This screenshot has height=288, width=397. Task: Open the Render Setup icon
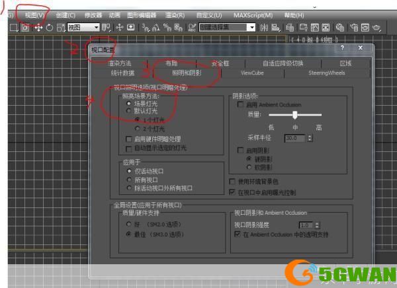coord(354,27)
